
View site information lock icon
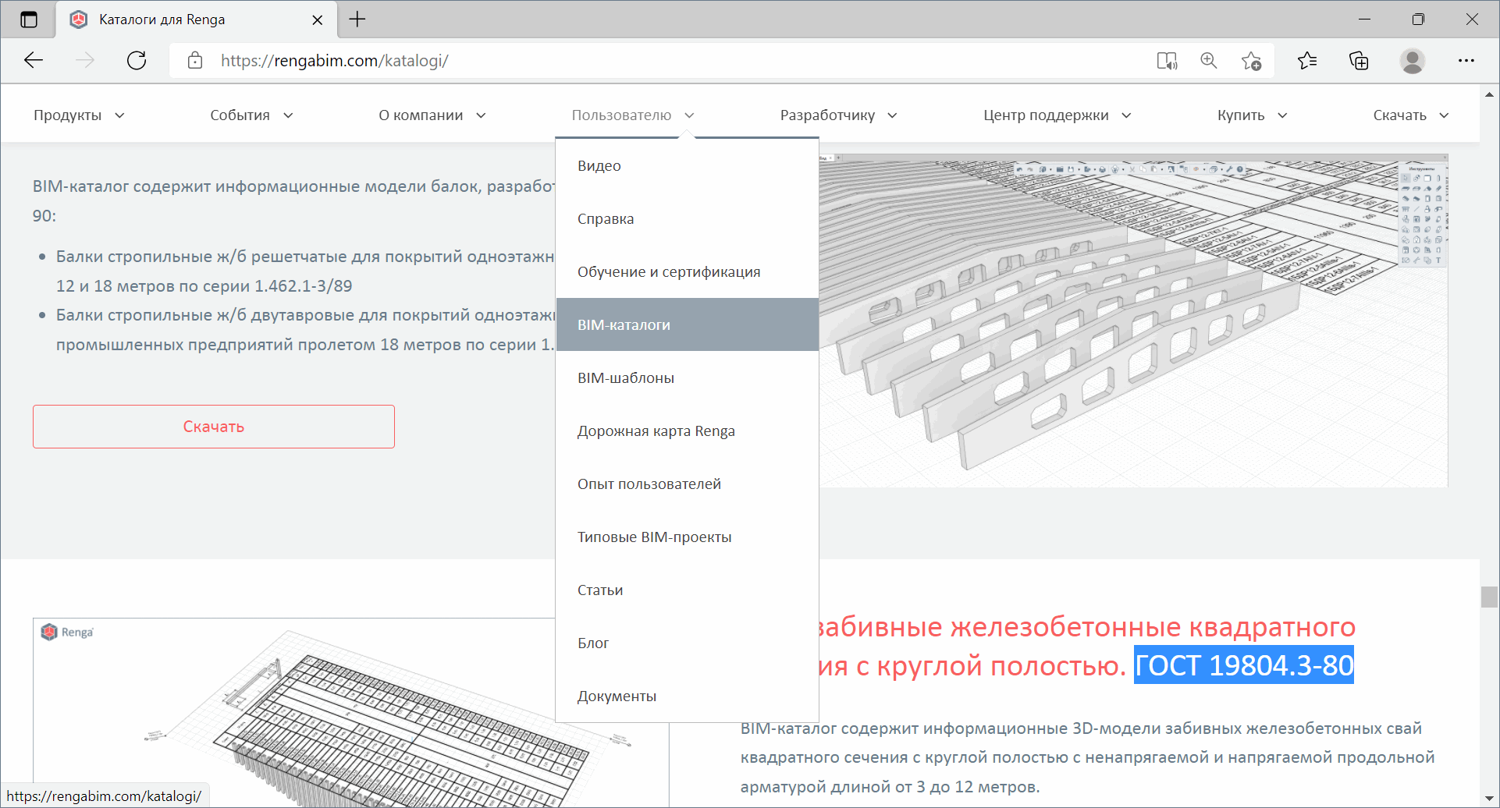(195, 61)
